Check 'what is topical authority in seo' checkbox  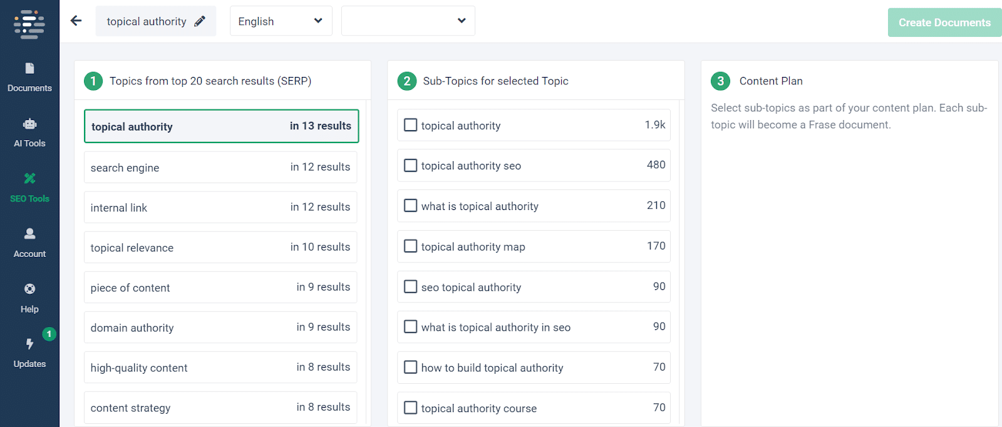[x=411, y=326]
